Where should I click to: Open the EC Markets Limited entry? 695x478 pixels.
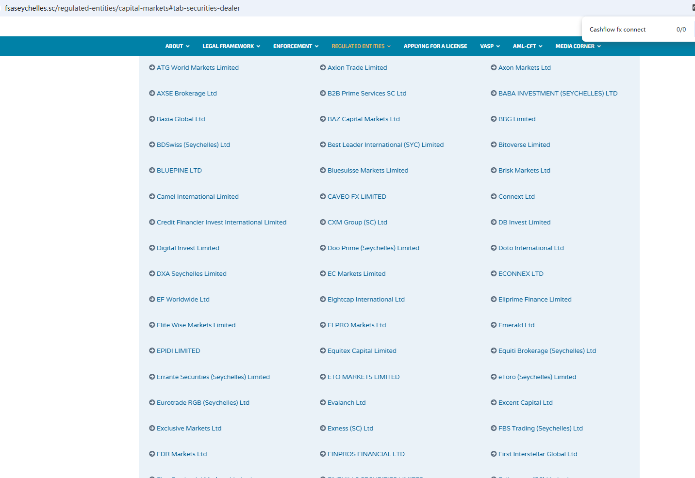pyautogui.click(x=357, y=274)
